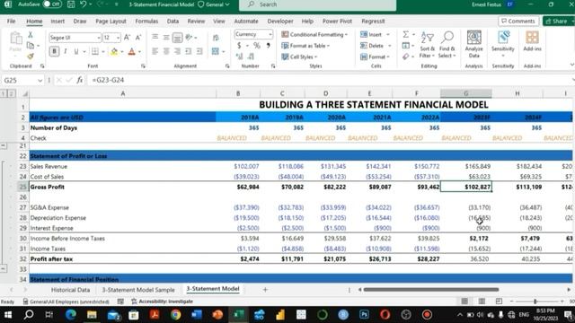Click the Percent Style icon

[257, 46]
